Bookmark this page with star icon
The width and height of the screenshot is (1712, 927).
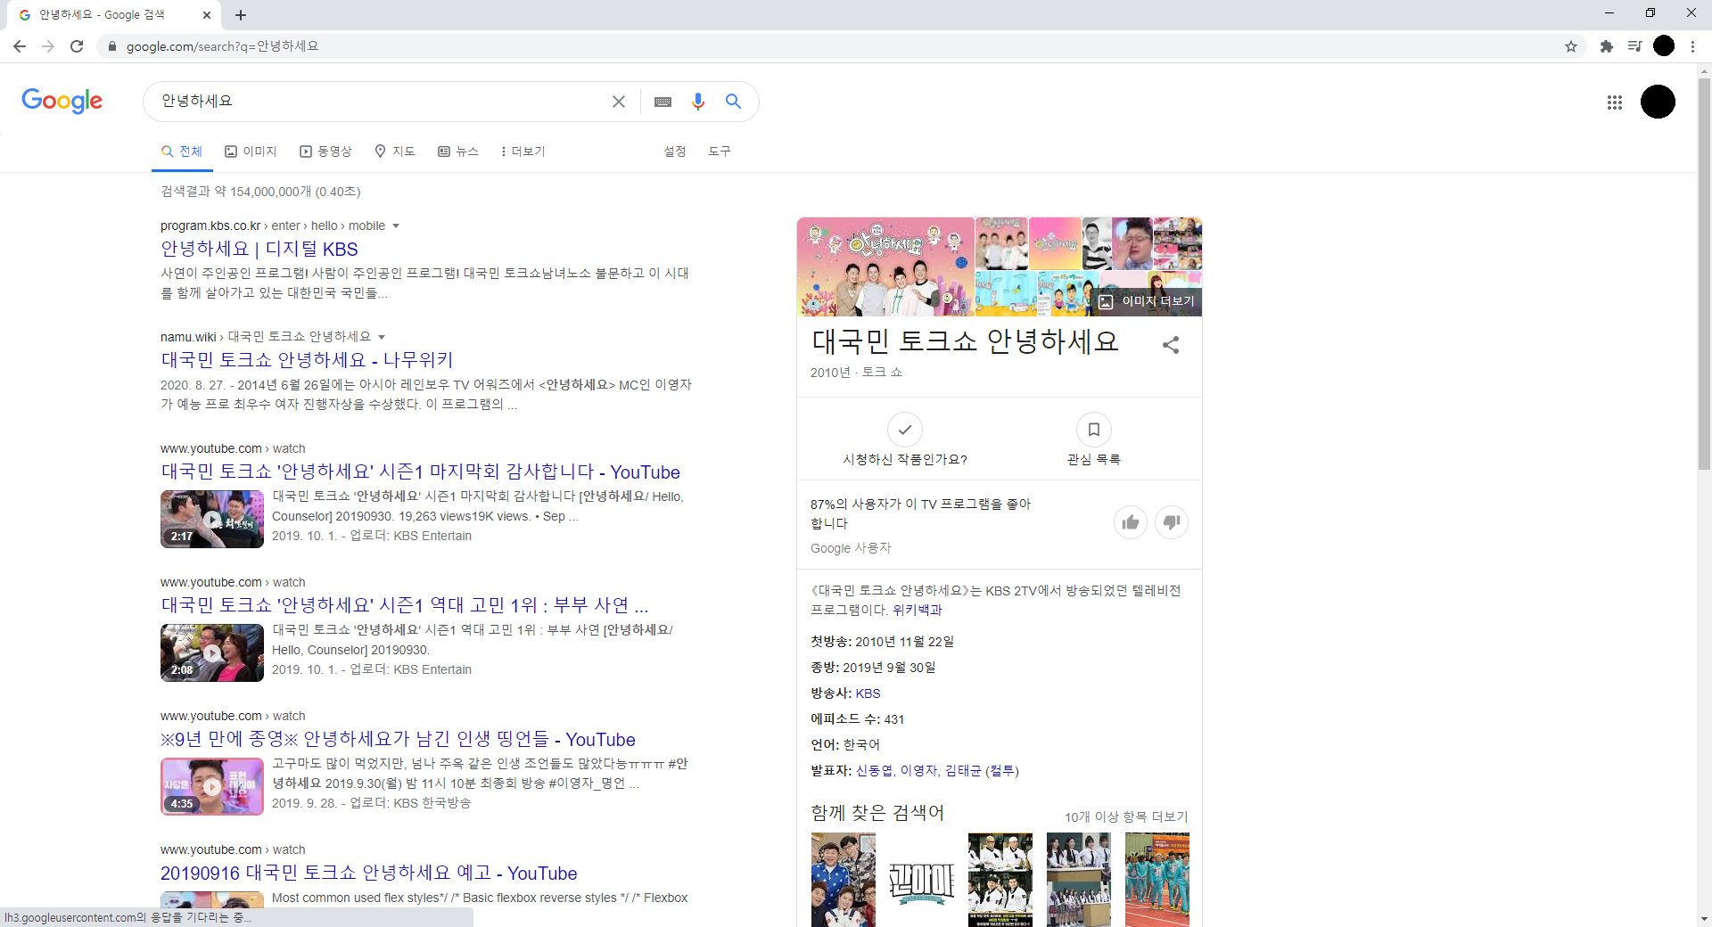[1571, 46]
